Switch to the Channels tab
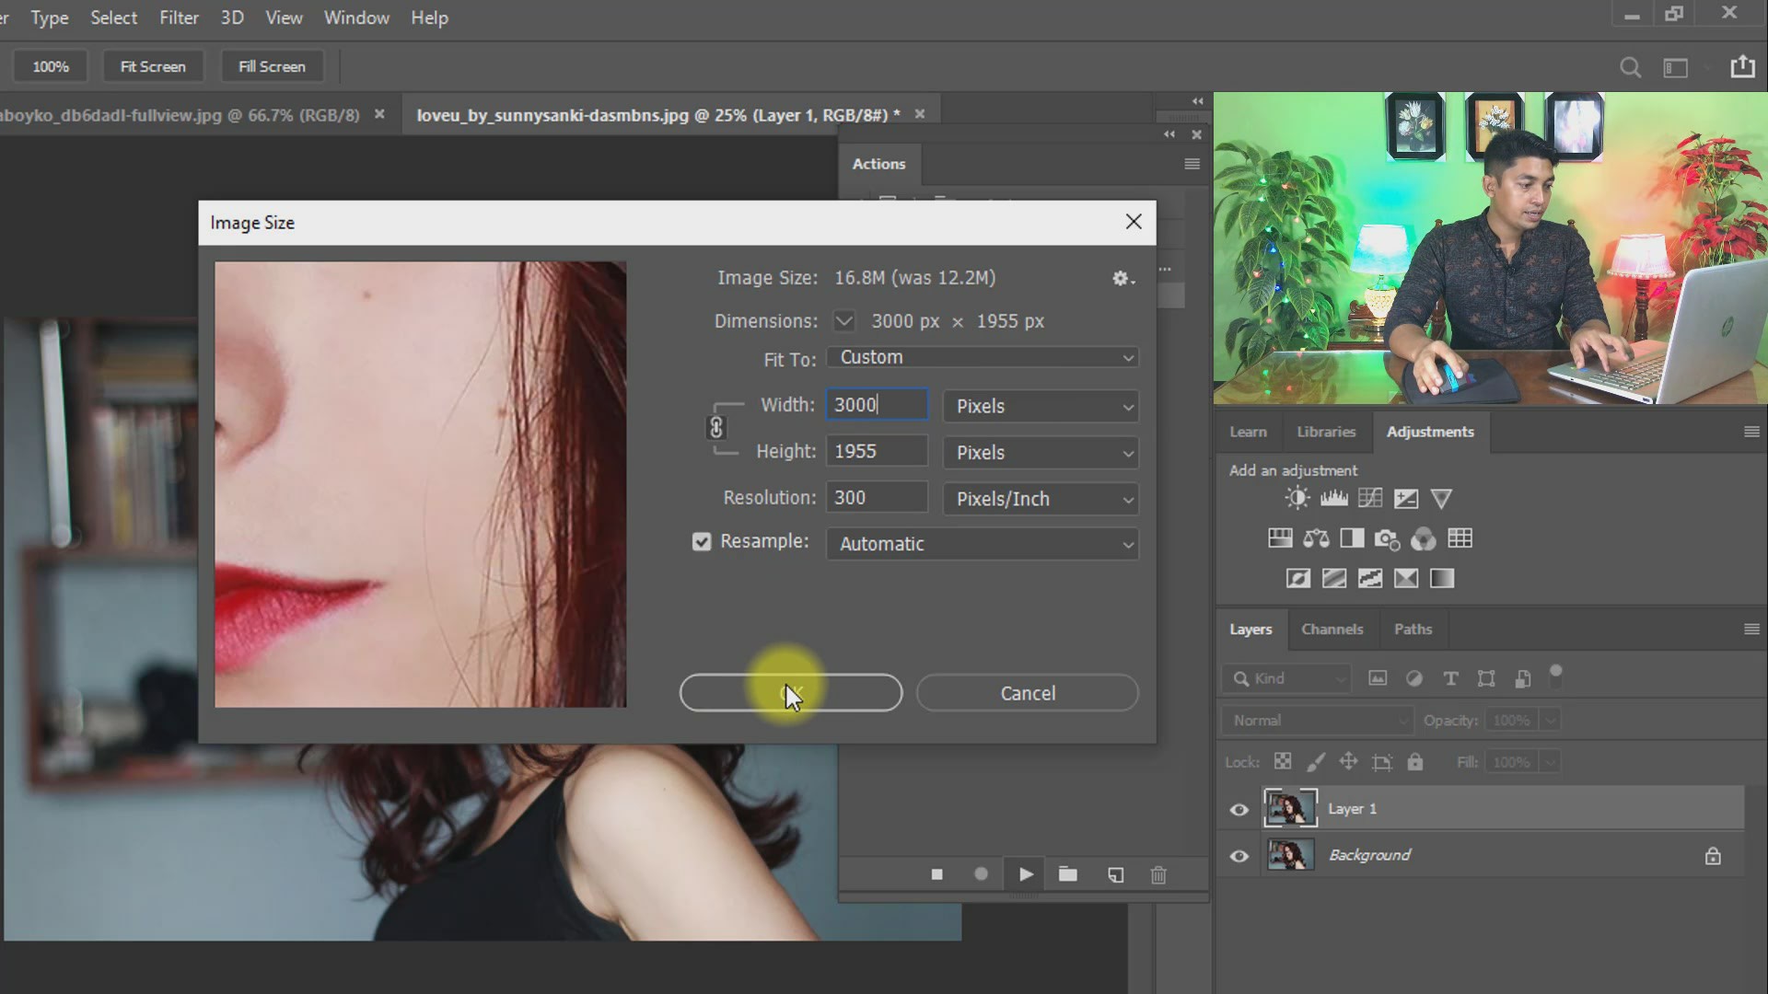Viewport: 1768px width, 994px height. (x=1332, y=630)
